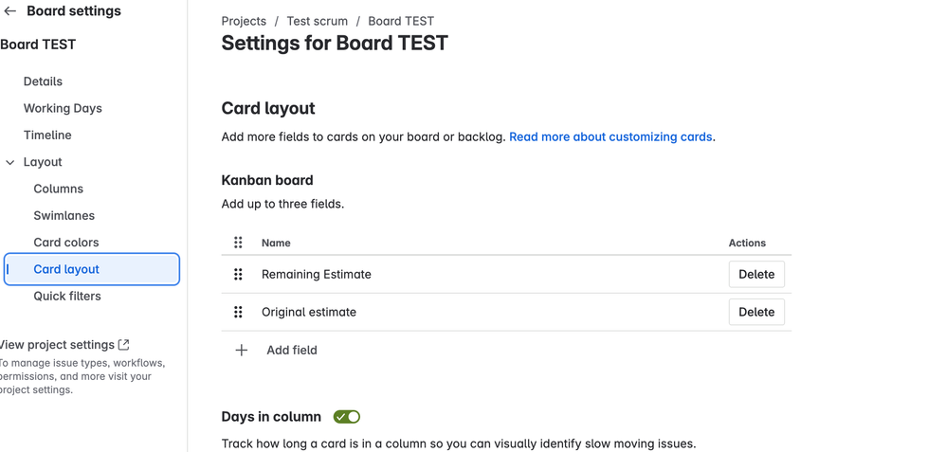Screen dimensions: 946x452
Task: Click drag handle icon for Remaining Estimate row
Action: (238, 274)
